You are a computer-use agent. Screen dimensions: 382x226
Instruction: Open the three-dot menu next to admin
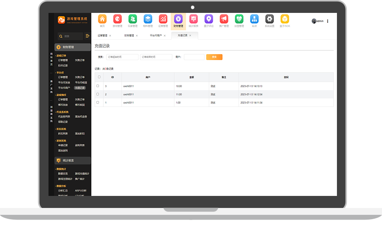pyautogui.click(x=327, y=21)
